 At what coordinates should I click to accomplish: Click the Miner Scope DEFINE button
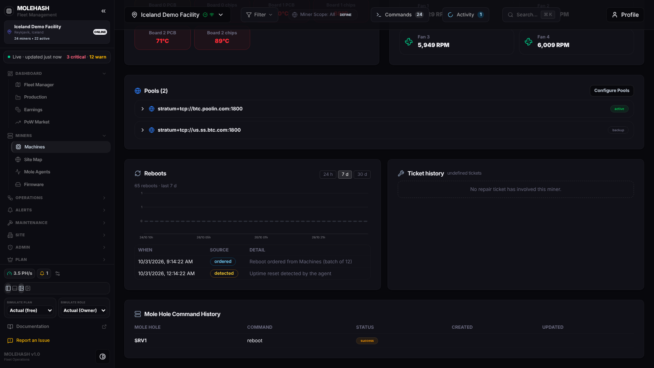click(345, 15)
